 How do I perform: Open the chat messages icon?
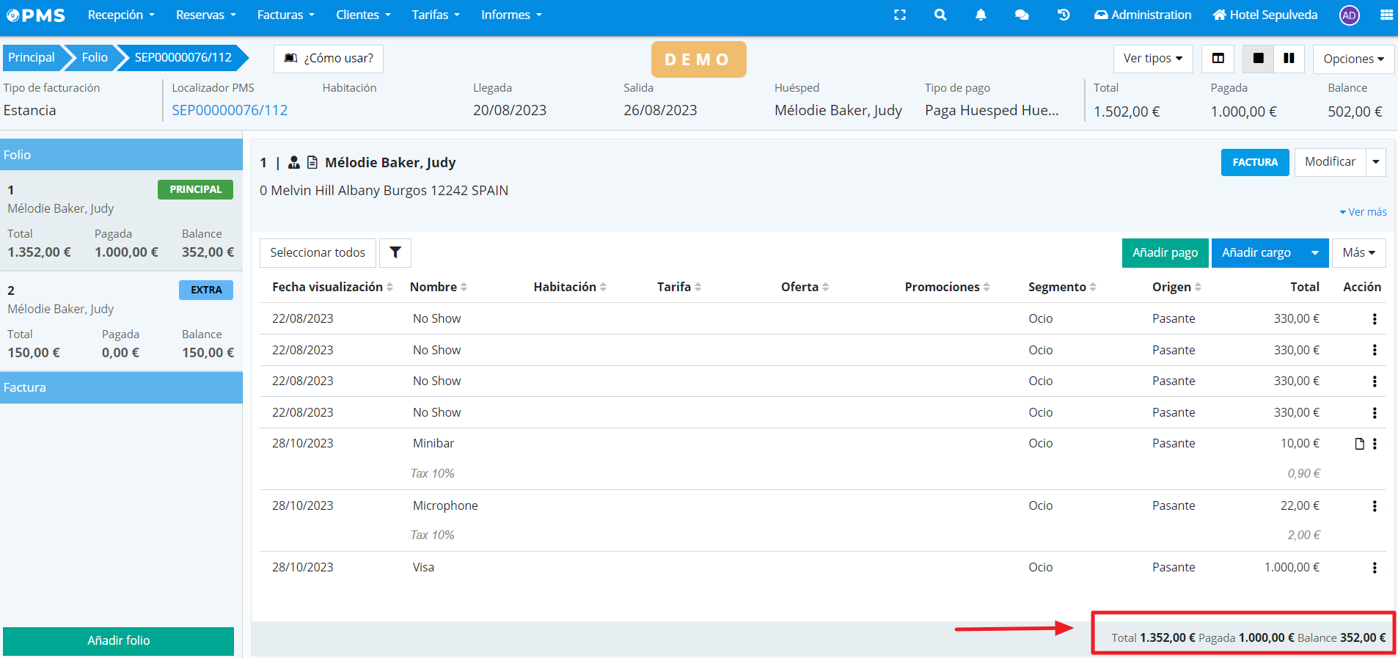click(1022, 15)
